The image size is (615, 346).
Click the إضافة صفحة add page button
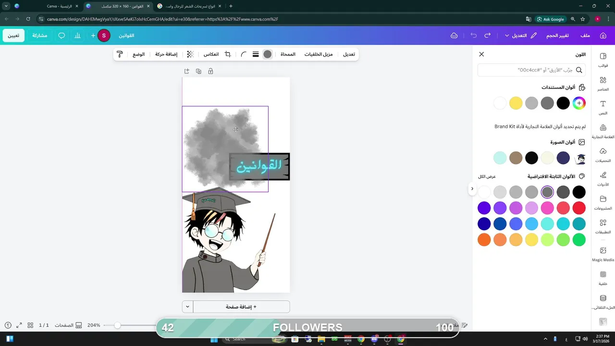point(241,307)
